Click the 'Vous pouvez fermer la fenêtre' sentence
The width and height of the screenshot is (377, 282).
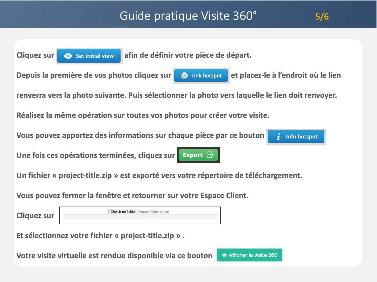132,196
